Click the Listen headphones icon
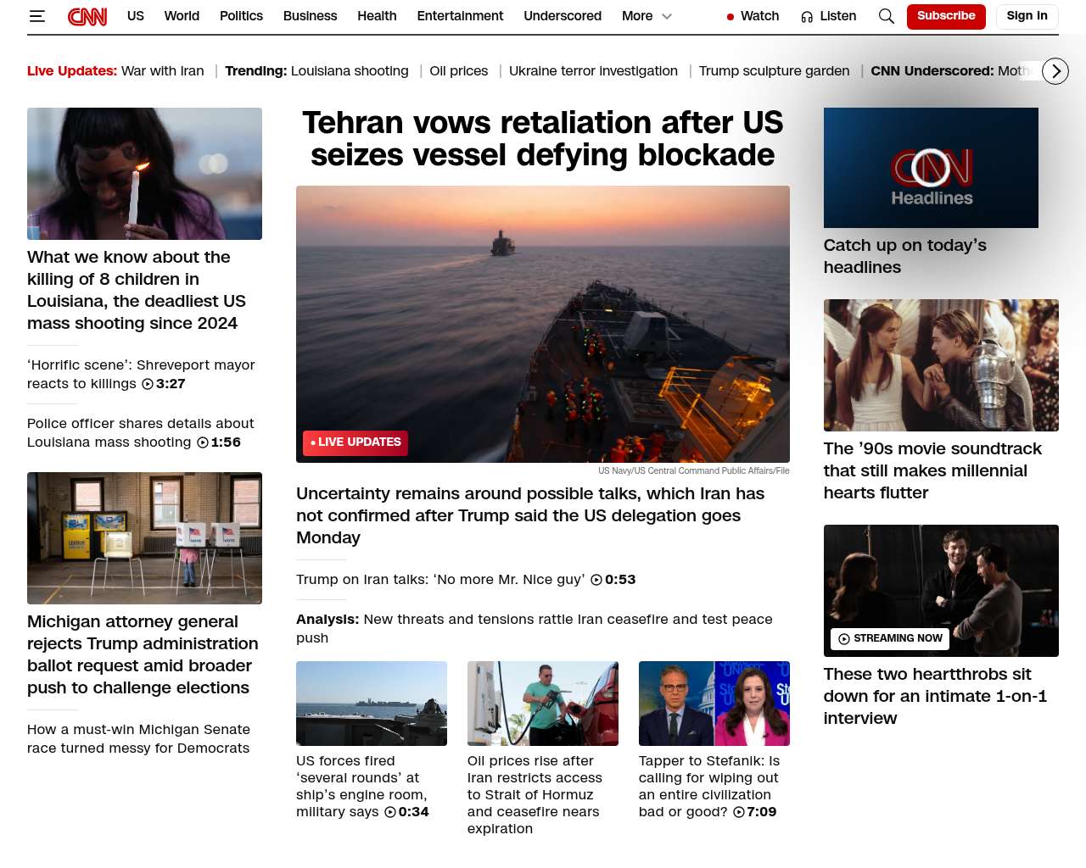Image resolution: width=1086 pixels, height=868 pixels. pyautogui.click(x=807, y=17)
